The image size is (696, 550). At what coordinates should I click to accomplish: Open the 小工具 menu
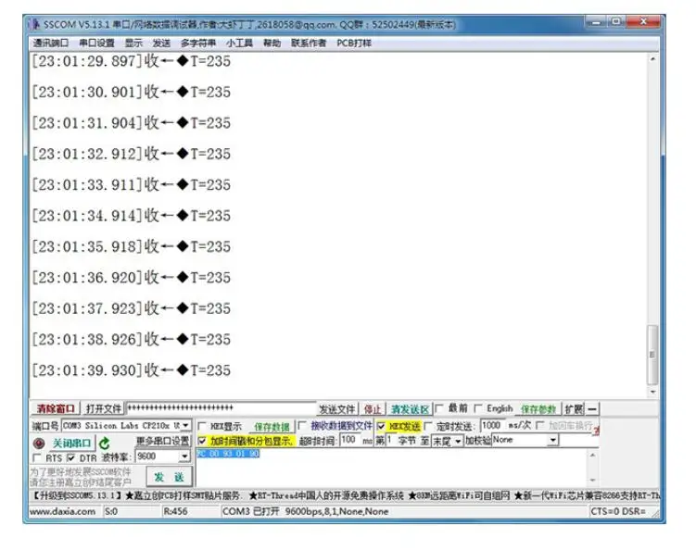pyautogui.click(x=239, y=43)
